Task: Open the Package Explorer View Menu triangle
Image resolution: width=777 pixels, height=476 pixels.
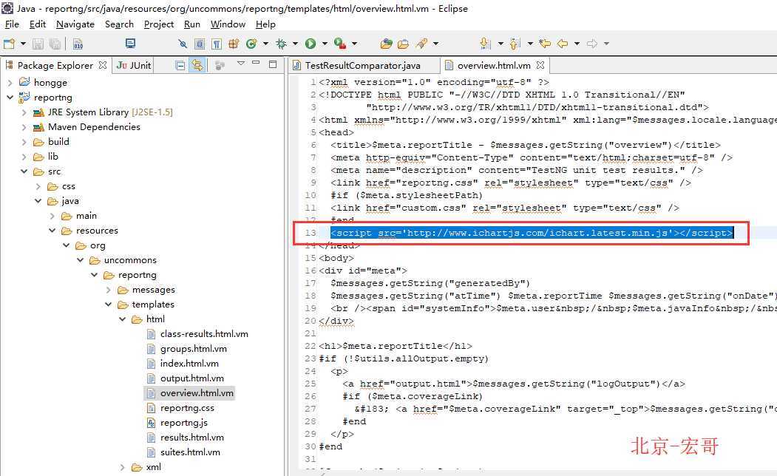Action: [x=241, y=64]
